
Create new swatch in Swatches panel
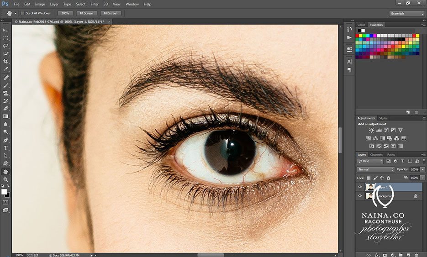(408, 112)
